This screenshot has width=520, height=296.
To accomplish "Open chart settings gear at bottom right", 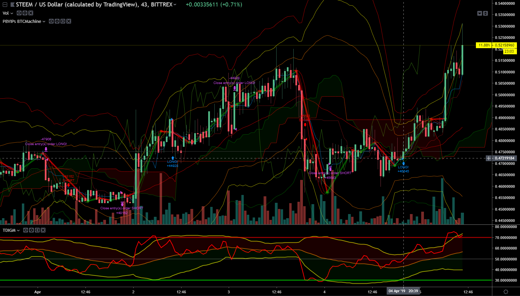I will 506,292.
